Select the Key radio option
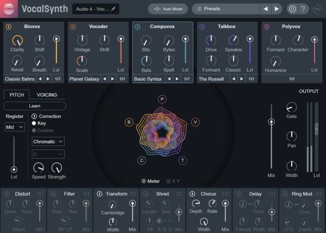This screenshot has width=326, height=233. click(34, 123)
